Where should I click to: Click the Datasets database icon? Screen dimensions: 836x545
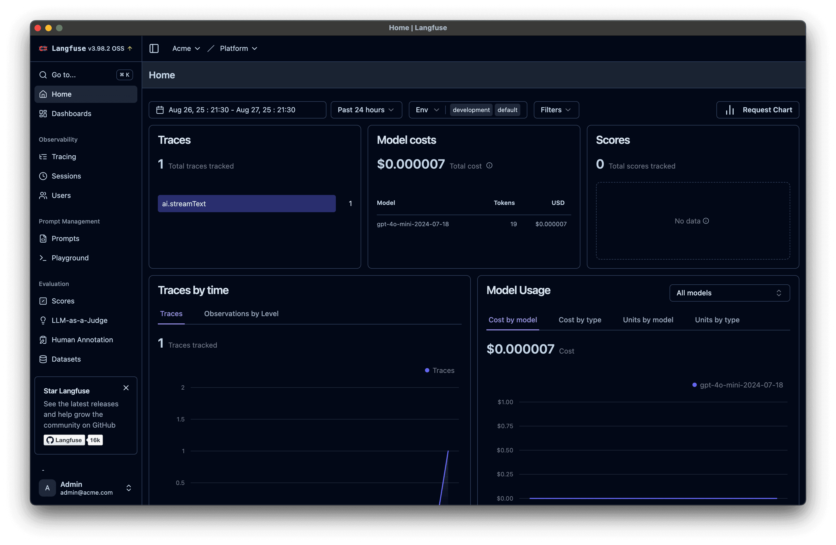point(43,359)
